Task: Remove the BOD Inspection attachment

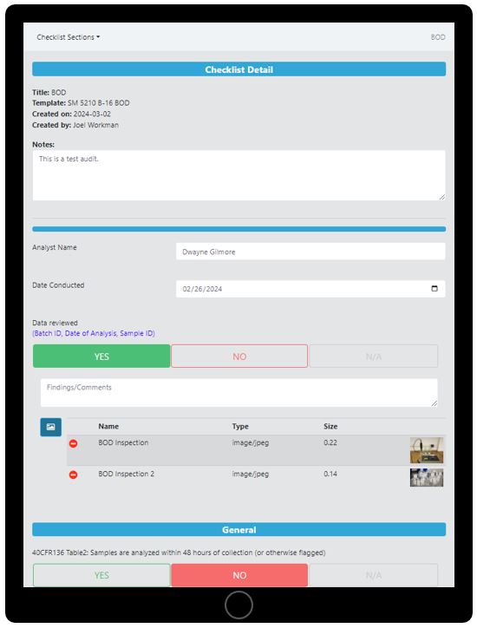Action: pyautogui.click(x=74, y=443)
